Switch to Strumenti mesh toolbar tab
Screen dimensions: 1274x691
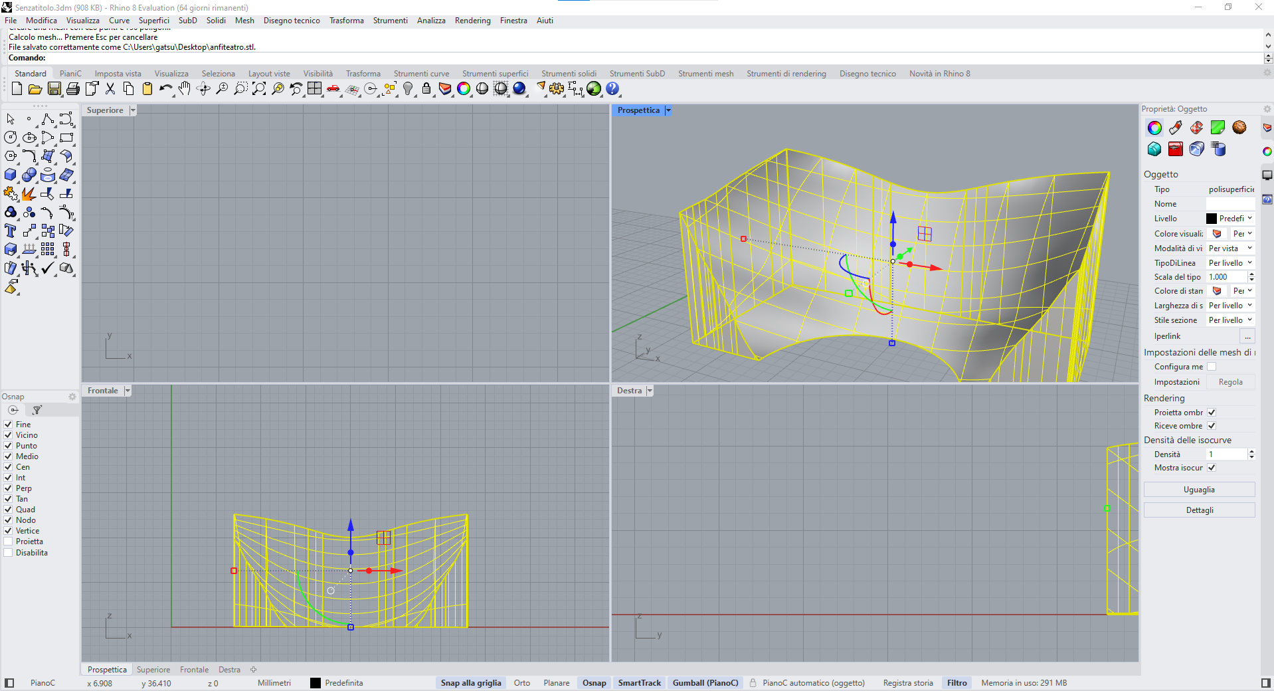click(x=705, y=74)
